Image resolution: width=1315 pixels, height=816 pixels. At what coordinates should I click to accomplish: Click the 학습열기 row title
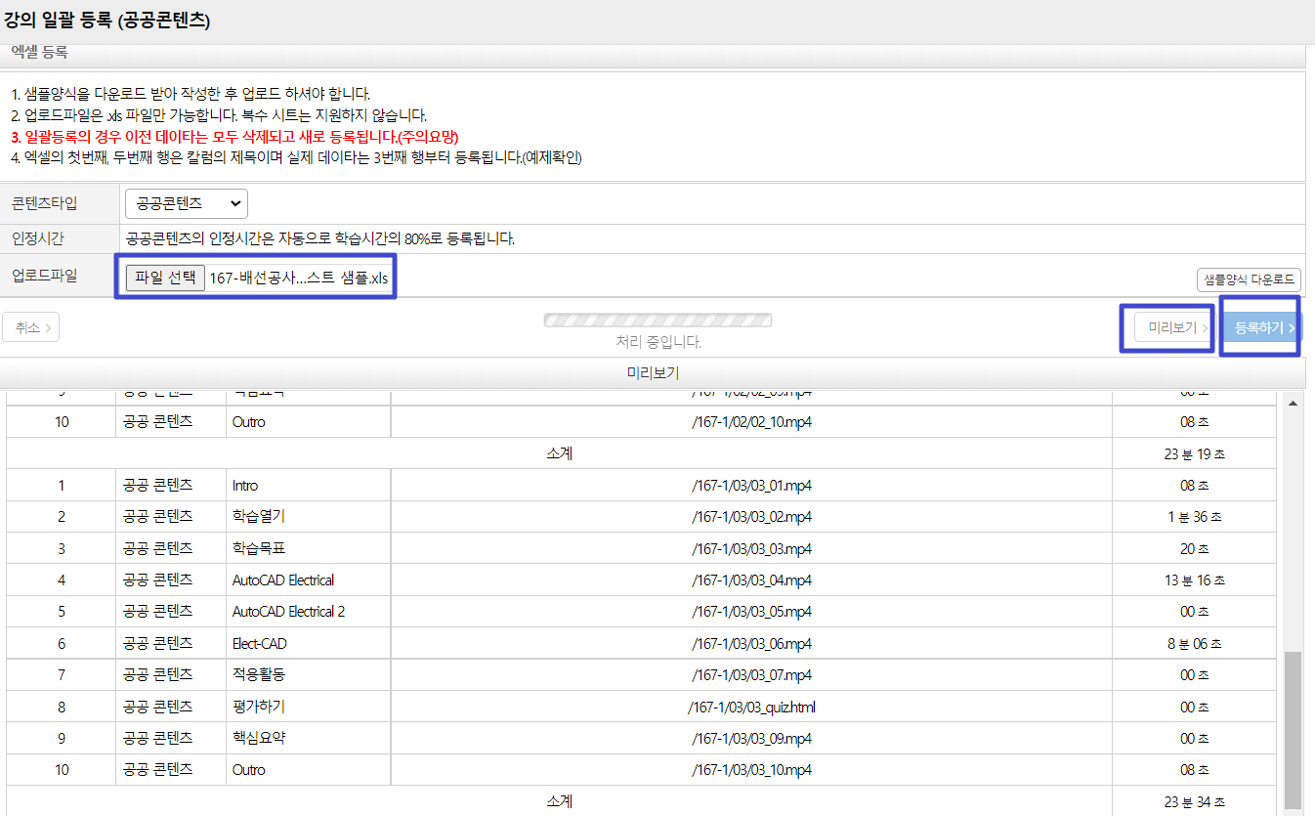(259, 516)
